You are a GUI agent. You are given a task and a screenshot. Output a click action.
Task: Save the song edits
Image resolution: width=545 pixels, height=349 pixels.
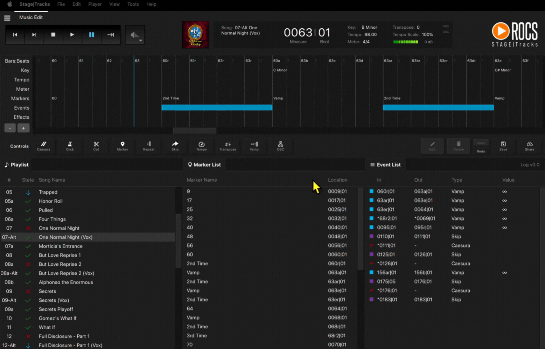[503, 146]
